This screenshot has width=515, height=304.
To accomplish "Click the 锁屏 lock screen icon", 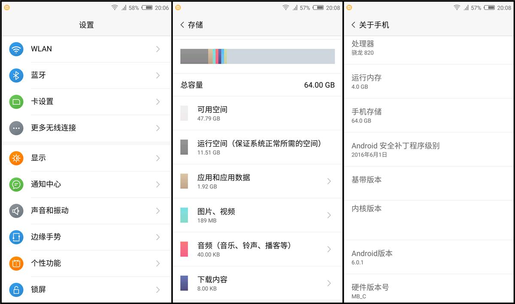I will pyautogui.click(x=16, y=289).
